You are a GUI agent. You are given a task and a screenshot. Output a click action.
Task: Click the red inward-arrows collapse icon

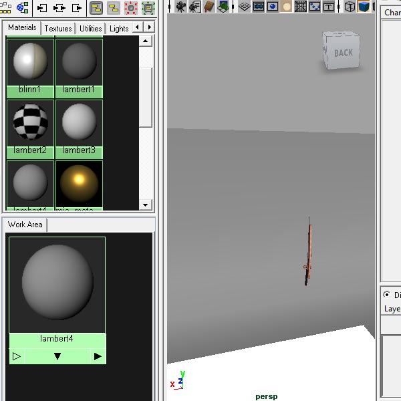click(131, 8)
